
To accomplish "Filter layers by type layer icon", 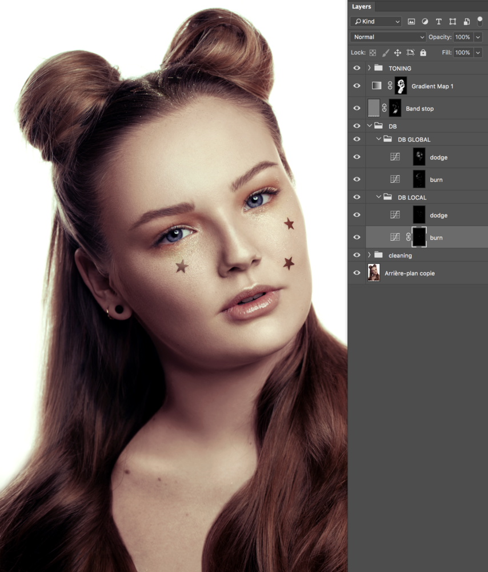I will (x=439, y=22).
